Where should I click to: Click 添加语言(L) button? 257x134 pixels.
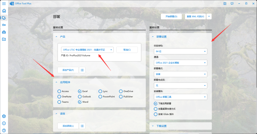68,126
